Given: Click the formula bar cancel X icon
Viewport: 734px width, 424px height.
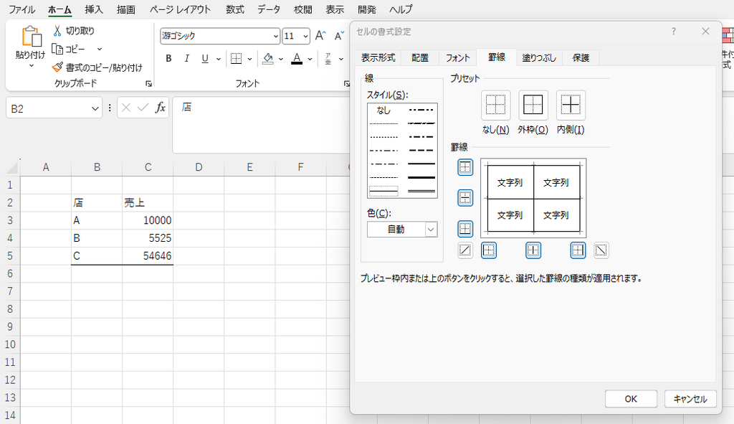Looking at the screenshot, I should (x=126, y=108).
